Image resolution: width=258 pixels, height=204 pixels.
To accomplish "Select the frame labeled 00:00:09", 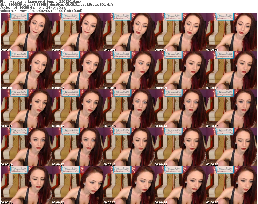I will click(180, 70).
